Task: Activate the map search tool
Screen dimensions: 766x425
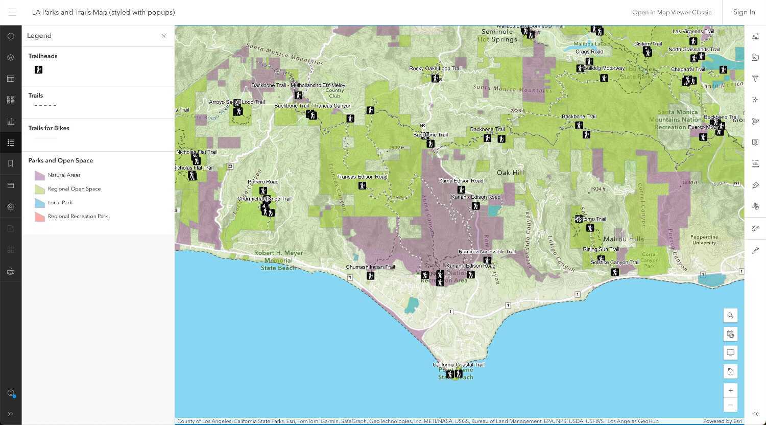Action: click(730, 315)
